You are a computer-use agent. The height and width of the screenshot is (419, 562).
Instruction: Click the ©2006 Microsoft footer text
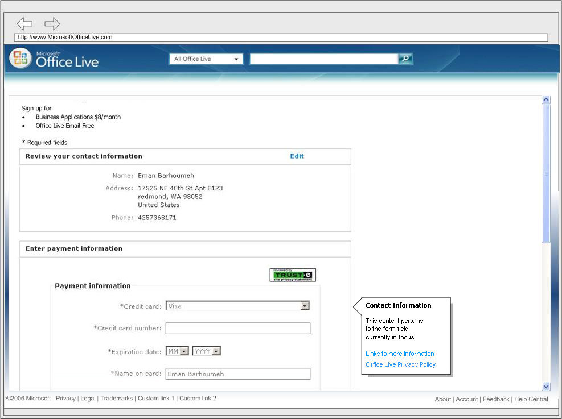pos(28,398)
